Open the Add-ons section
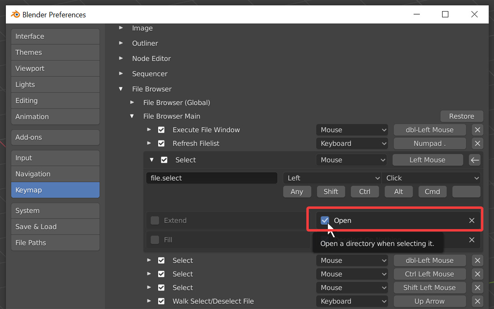The height and width of the screenshot is (309, 494). pyautogui.click(x=55, y=137)
